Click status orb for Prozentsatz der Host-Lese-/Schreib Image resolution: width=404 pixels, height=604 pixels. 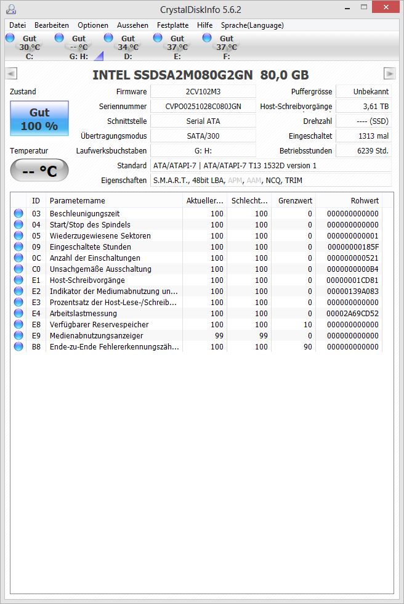18,303
